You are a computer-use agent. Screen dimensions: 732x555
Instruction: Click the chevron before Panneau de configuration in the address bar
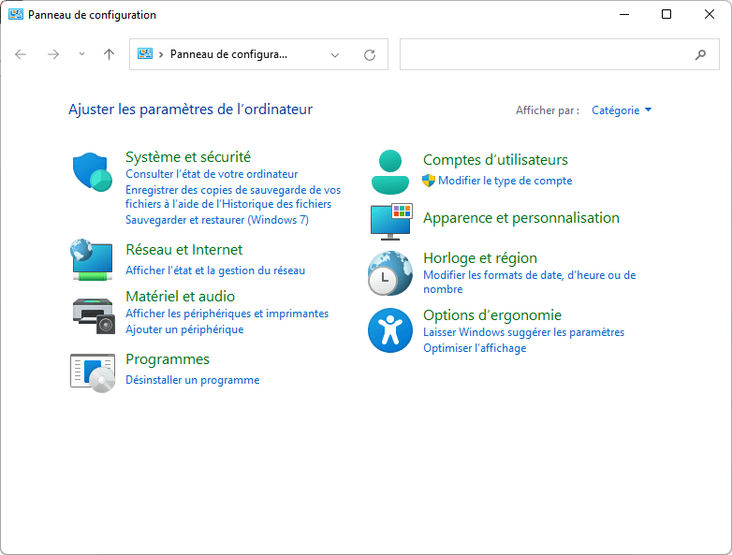point(161,54)
